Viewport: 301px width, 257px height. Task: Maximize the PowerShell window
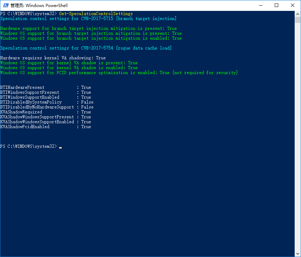[276, 5]
